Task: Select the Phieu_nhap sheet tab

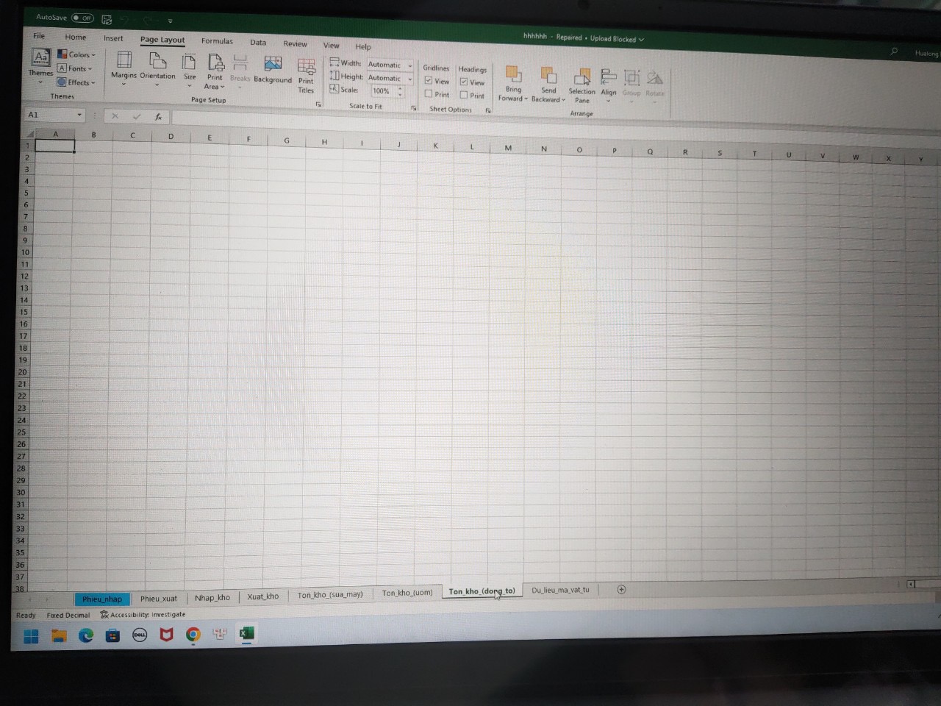Action: point(102,599)
